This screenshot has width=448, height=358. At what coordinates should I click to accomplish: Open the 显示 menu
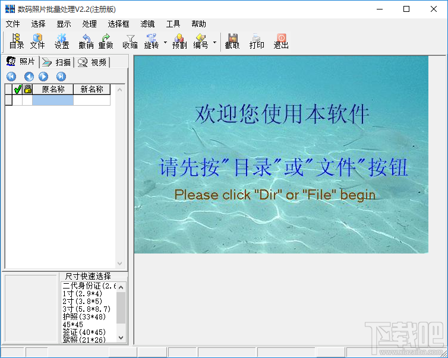coord(64,24)
